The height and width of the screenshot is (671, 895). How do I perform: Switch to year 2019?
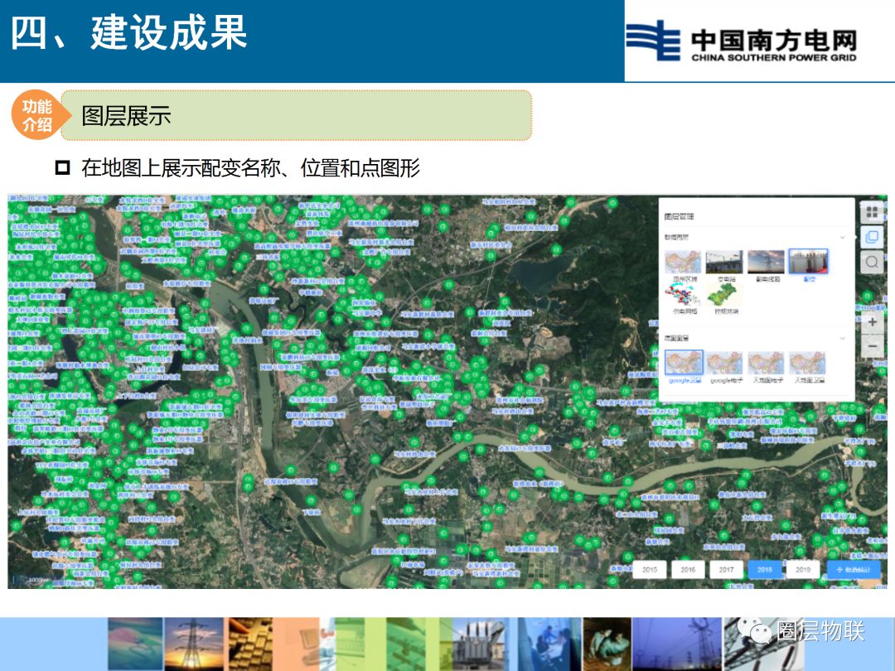point(802,569)
